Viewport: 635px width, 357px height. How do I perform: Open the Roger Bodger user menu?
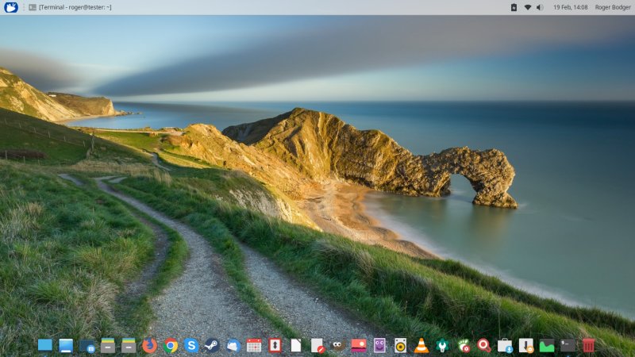611,7
